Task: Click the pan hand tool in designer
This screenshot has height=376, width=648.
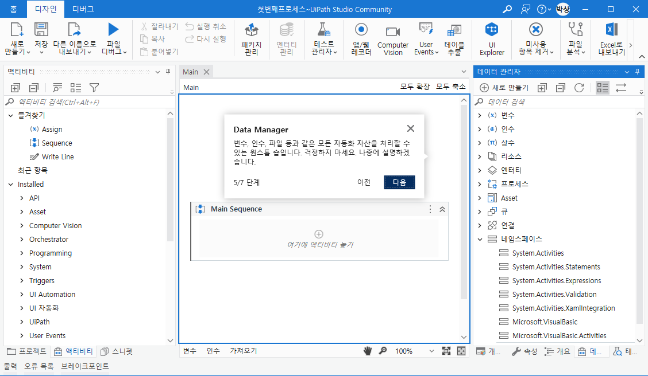Action: (368, 351)
